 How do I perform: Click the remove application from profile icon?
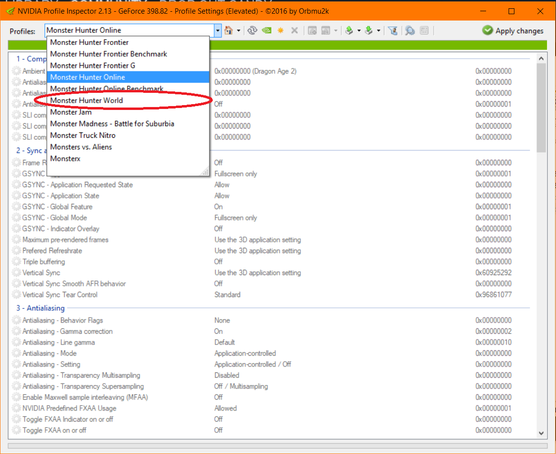point(326,30)
